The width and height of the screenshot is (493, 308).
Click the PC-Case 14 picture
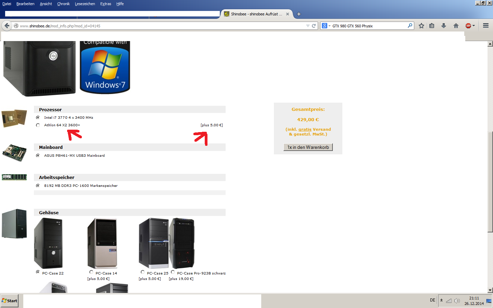pos(102,243)
